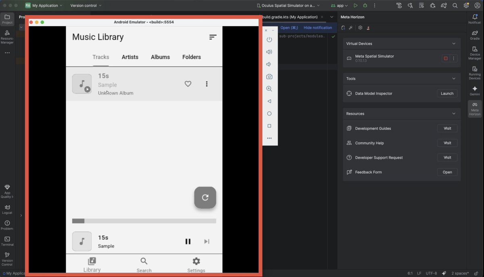Mute emulator volume with volume down icon

tap(269, 64)
